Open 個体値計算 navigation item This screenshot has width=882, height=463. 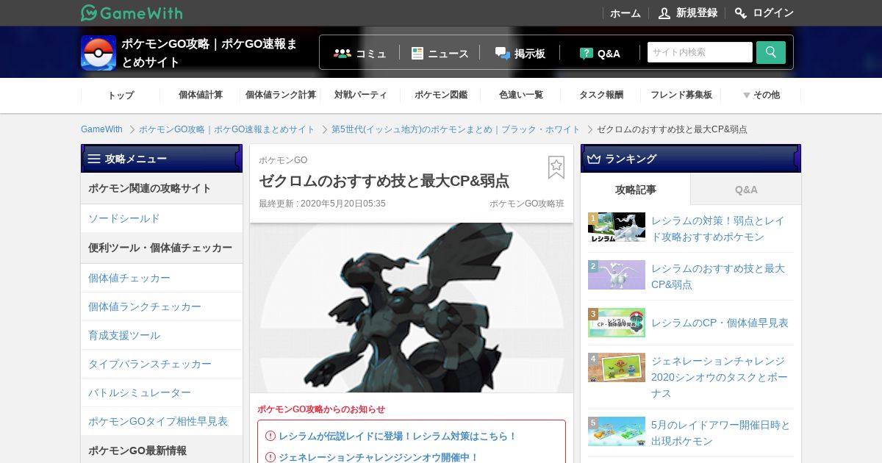pos(201,95)
